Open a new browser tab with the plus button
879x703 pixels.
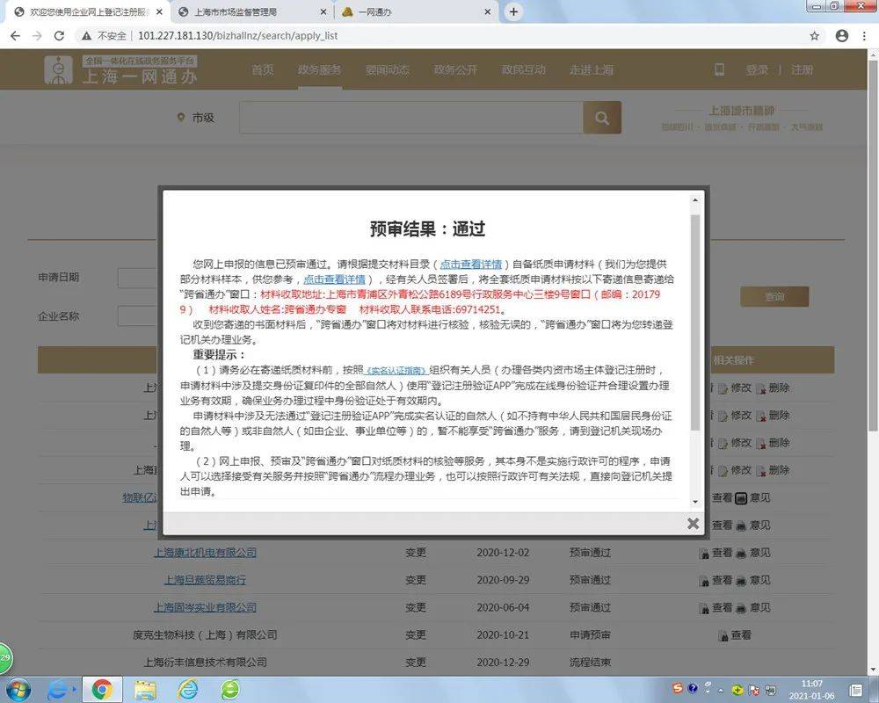(x=514, y=11)
